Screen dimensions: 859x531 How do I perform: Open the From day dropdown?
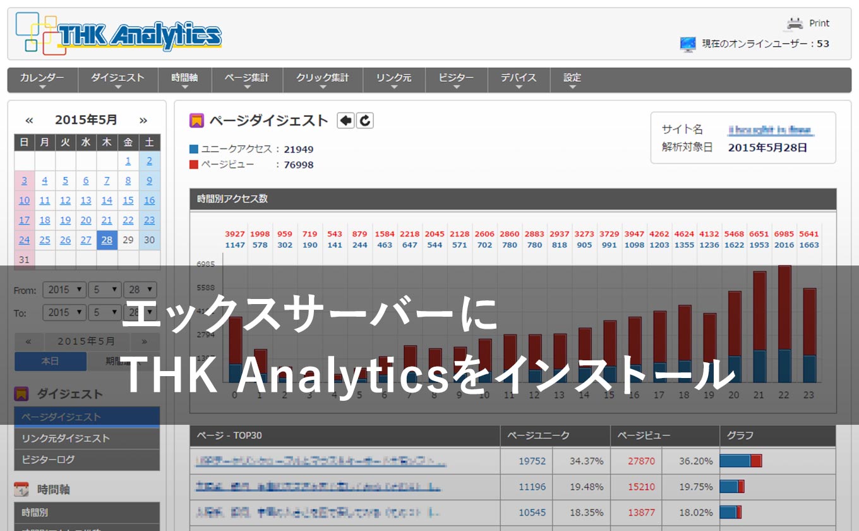140,290
